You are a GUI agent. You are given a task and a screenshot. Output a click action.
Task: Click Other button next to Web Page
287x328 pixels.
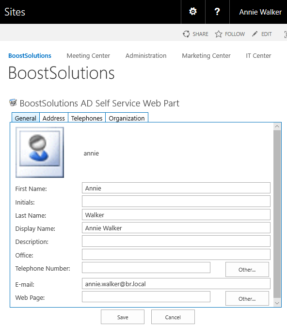pyautogui.click(x=247, y=298)
